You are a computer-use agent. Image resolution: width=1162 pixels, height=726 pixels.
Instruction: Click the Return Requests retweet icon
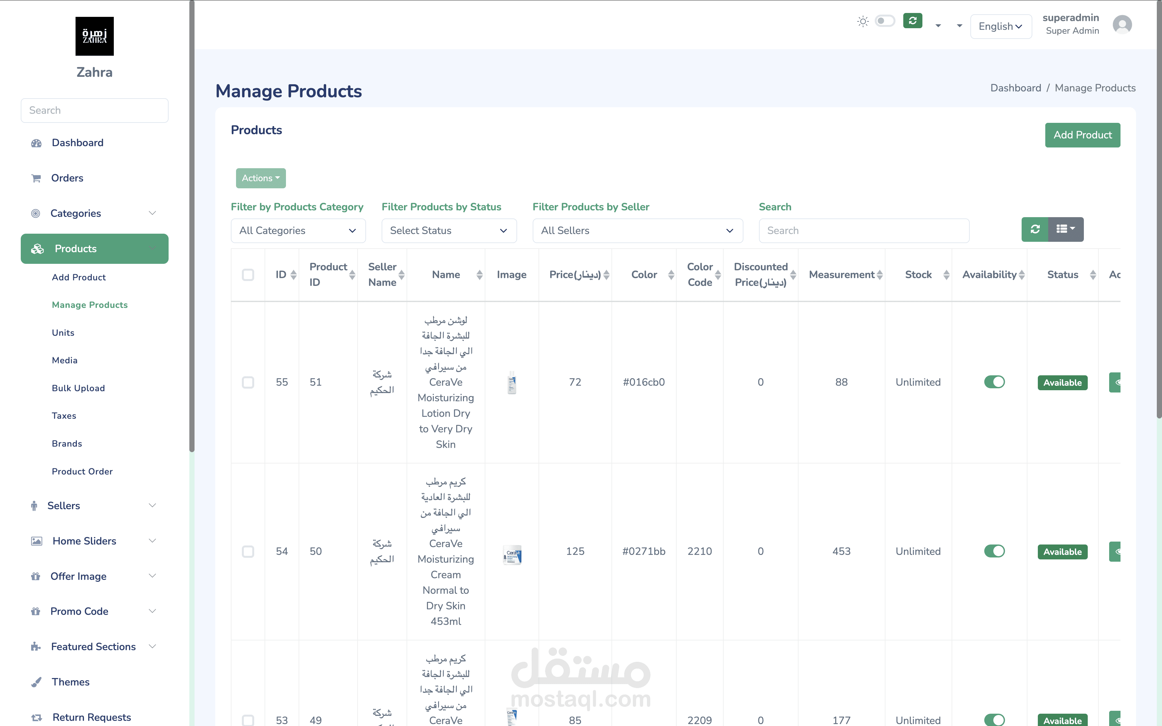click(37, 717)
